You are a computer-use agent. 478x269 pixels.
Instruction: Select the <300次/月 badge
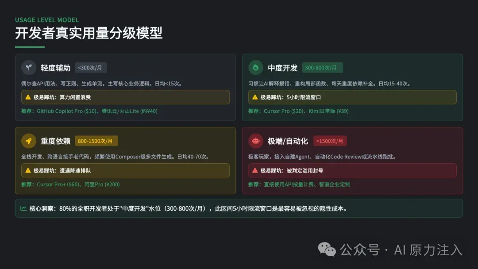click(x=91, y=68)
